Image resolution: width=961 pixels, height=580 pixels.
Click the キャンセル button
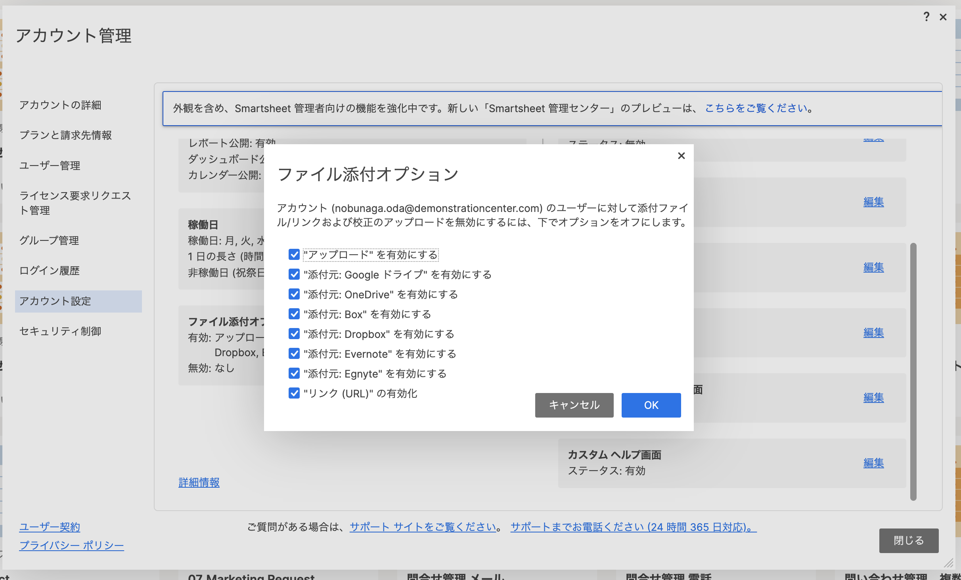[x=574, y=405]
